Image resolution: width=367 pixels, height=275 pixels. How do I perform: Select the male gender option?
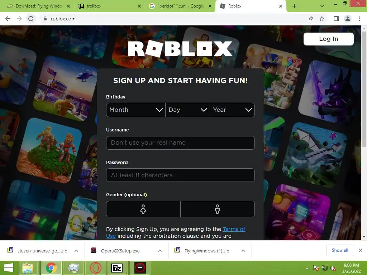point(218,209)
